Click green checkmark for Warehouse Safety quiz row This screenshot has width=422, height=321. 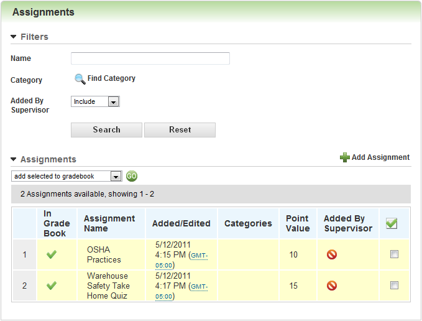click(x=52, y=286)
